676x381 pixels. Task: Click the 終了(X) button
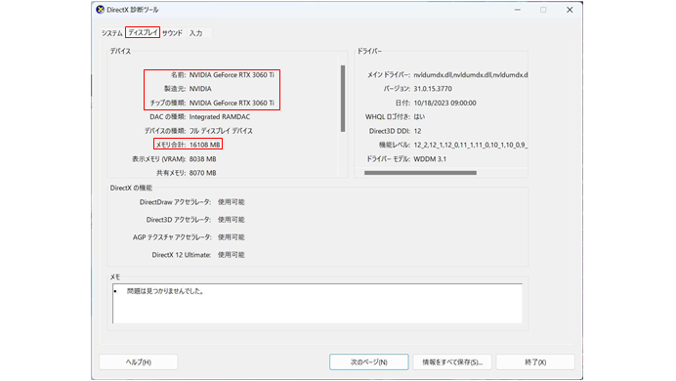click(x=535, y=362)
